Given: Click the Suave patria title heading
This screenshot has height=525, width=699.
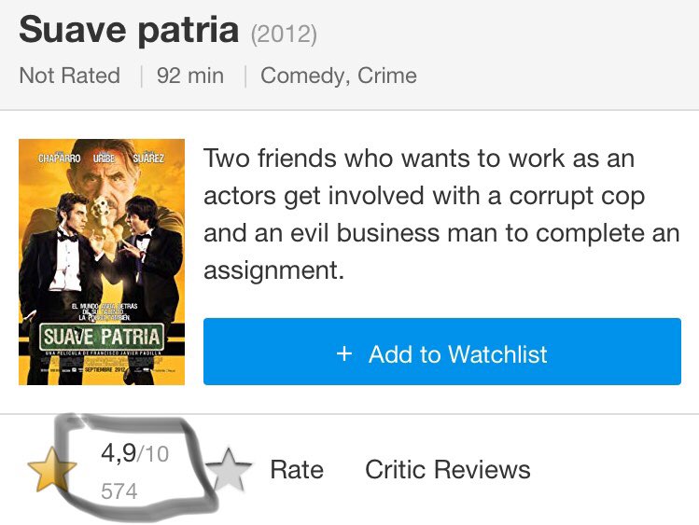Looking at the screenshot, I should [x=129, y=30].
